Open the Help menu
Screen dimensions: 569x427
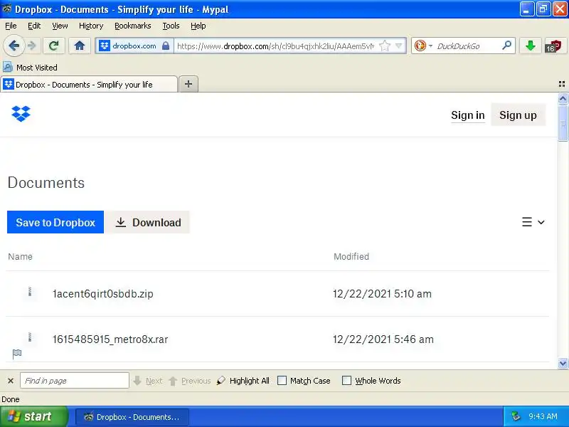point(198,26)
